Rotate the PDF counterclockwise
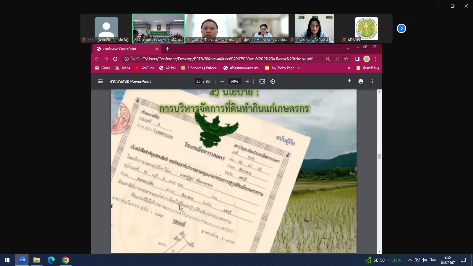 point(273,81)
